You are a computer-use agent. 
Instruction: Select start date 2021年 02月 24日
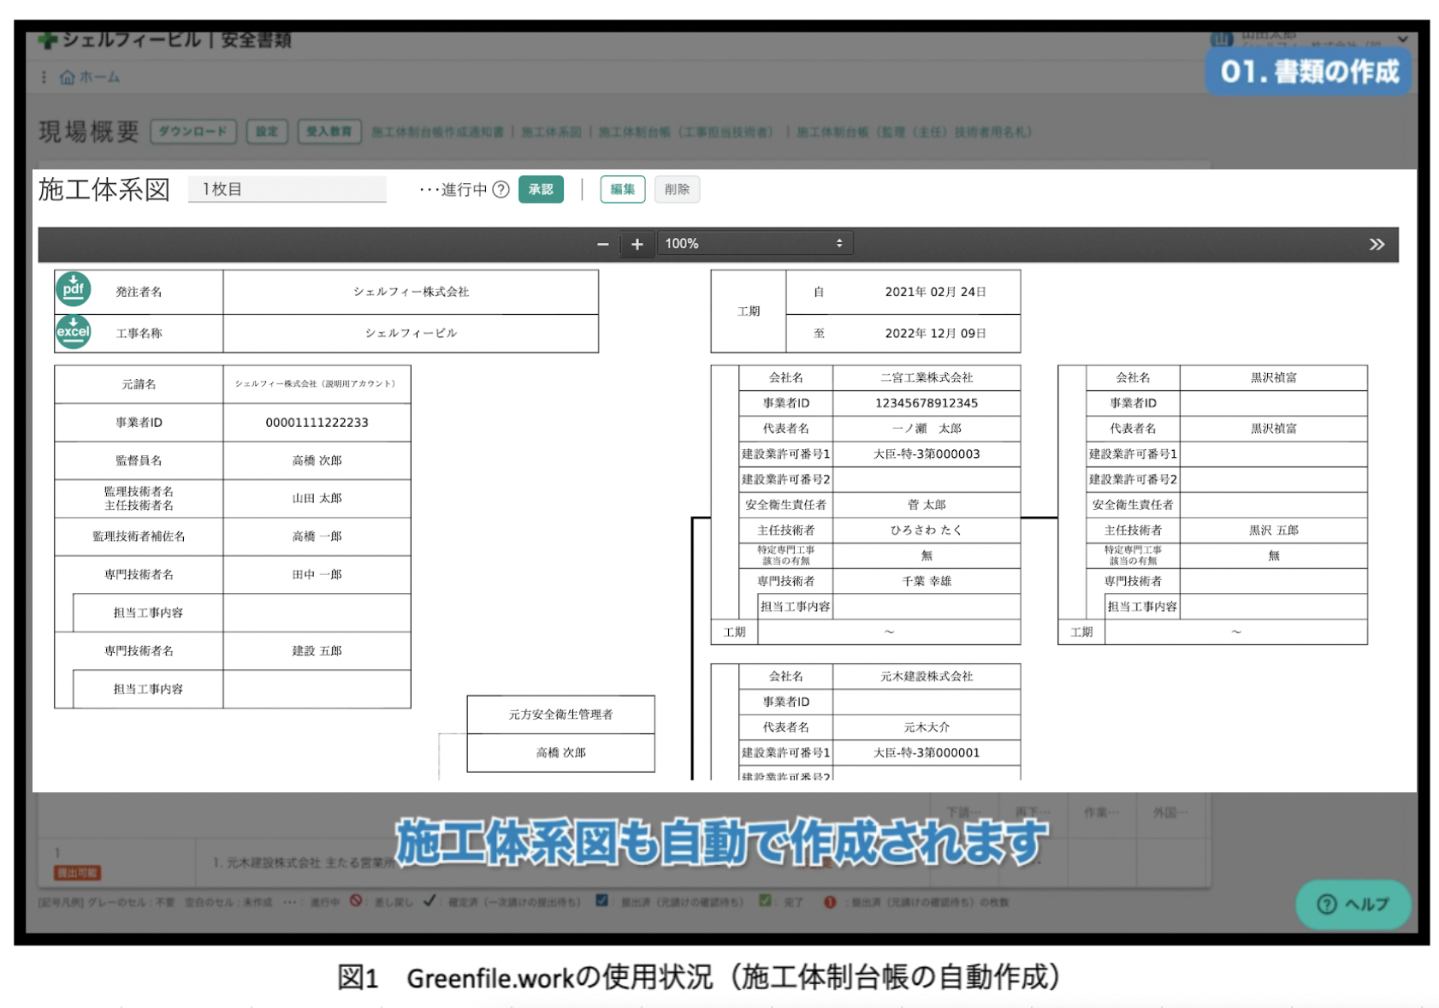[935, 292]
